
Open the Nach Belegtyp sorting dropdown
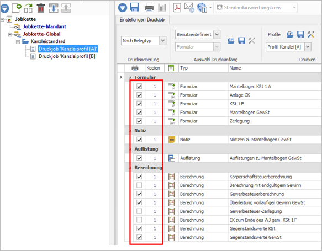162,41
